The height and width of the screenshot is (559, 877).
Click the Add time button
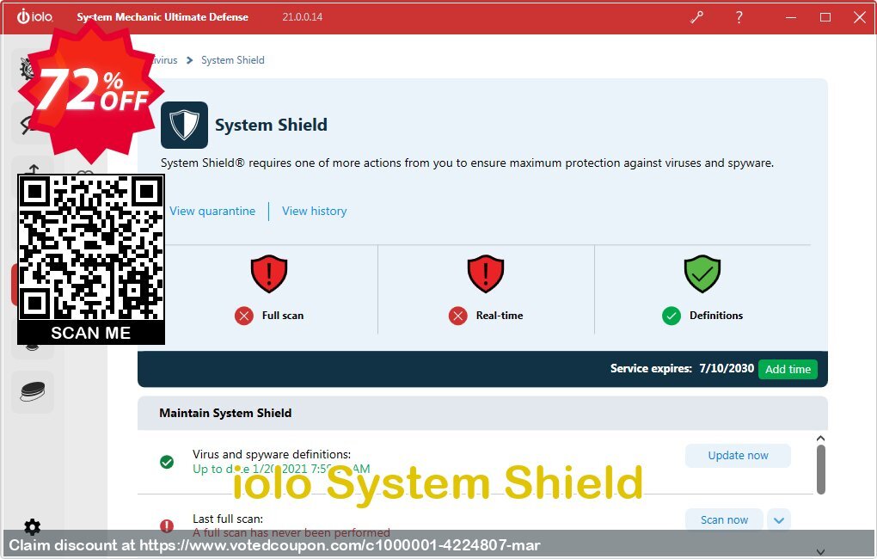(x=788, y=369)
